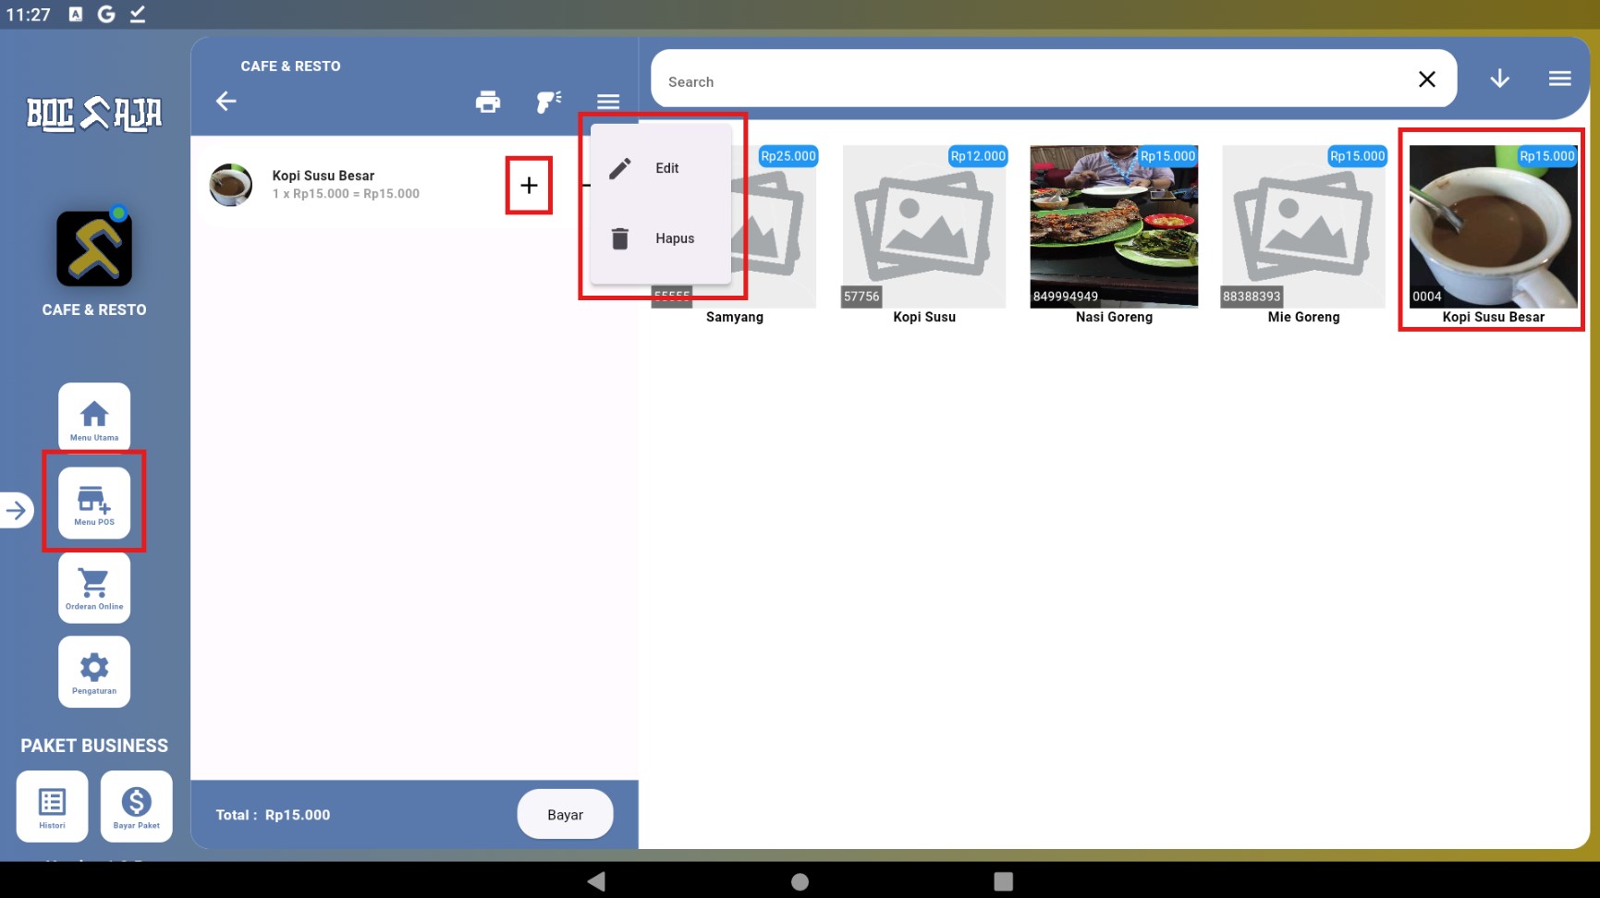This screenshot has height=898, width=1600.
Task: Open Bayar Paket dollar icon
Action: click(137, 807)
